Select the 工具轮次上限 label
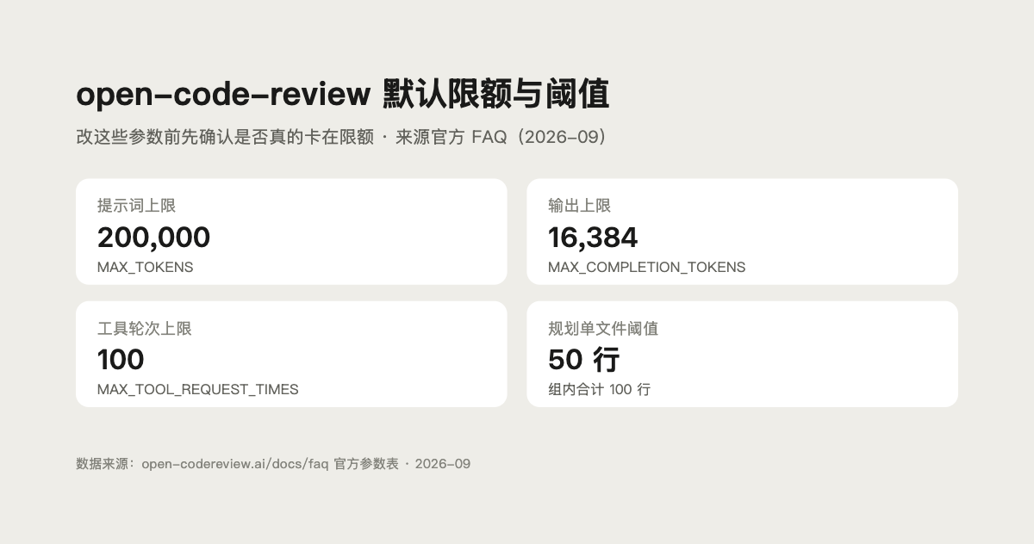The height and width of the screenshot is (544, 1034). (x=144, y=328)
